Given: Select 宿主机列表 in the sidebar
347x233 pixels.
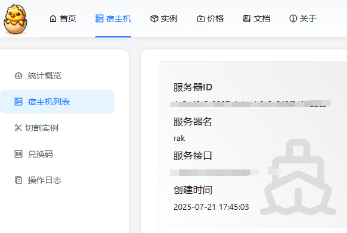Looking at the screenshot, I should point(57,102).
